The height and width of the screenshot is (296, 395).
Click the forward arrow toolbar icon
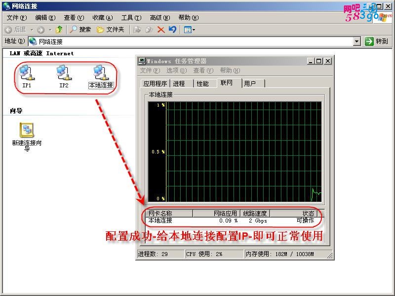click(x=40, y=30)
